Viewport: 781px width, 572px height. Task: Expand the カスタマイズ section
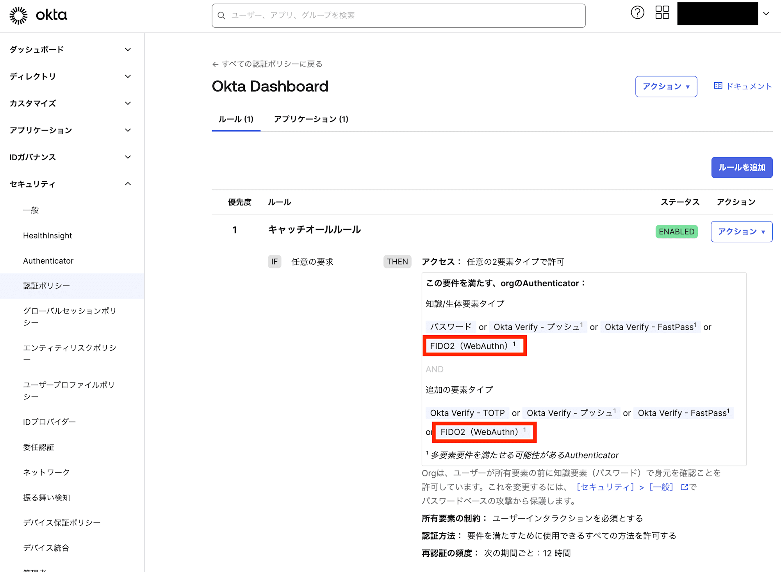click(72, 103)
